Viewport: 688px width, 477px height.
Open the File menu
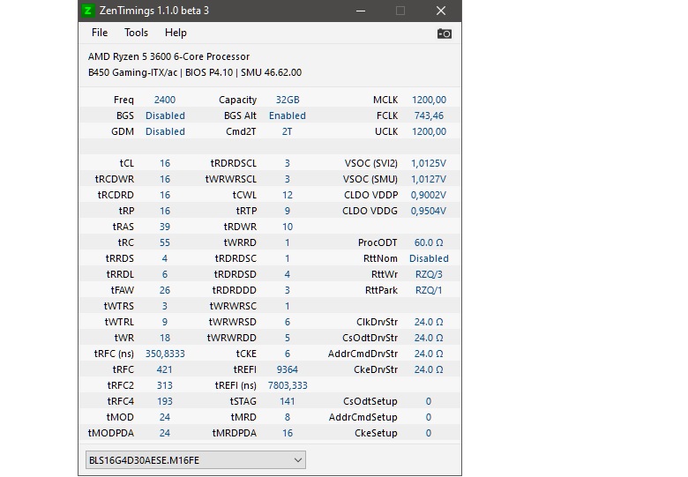(x=100, y=33)
